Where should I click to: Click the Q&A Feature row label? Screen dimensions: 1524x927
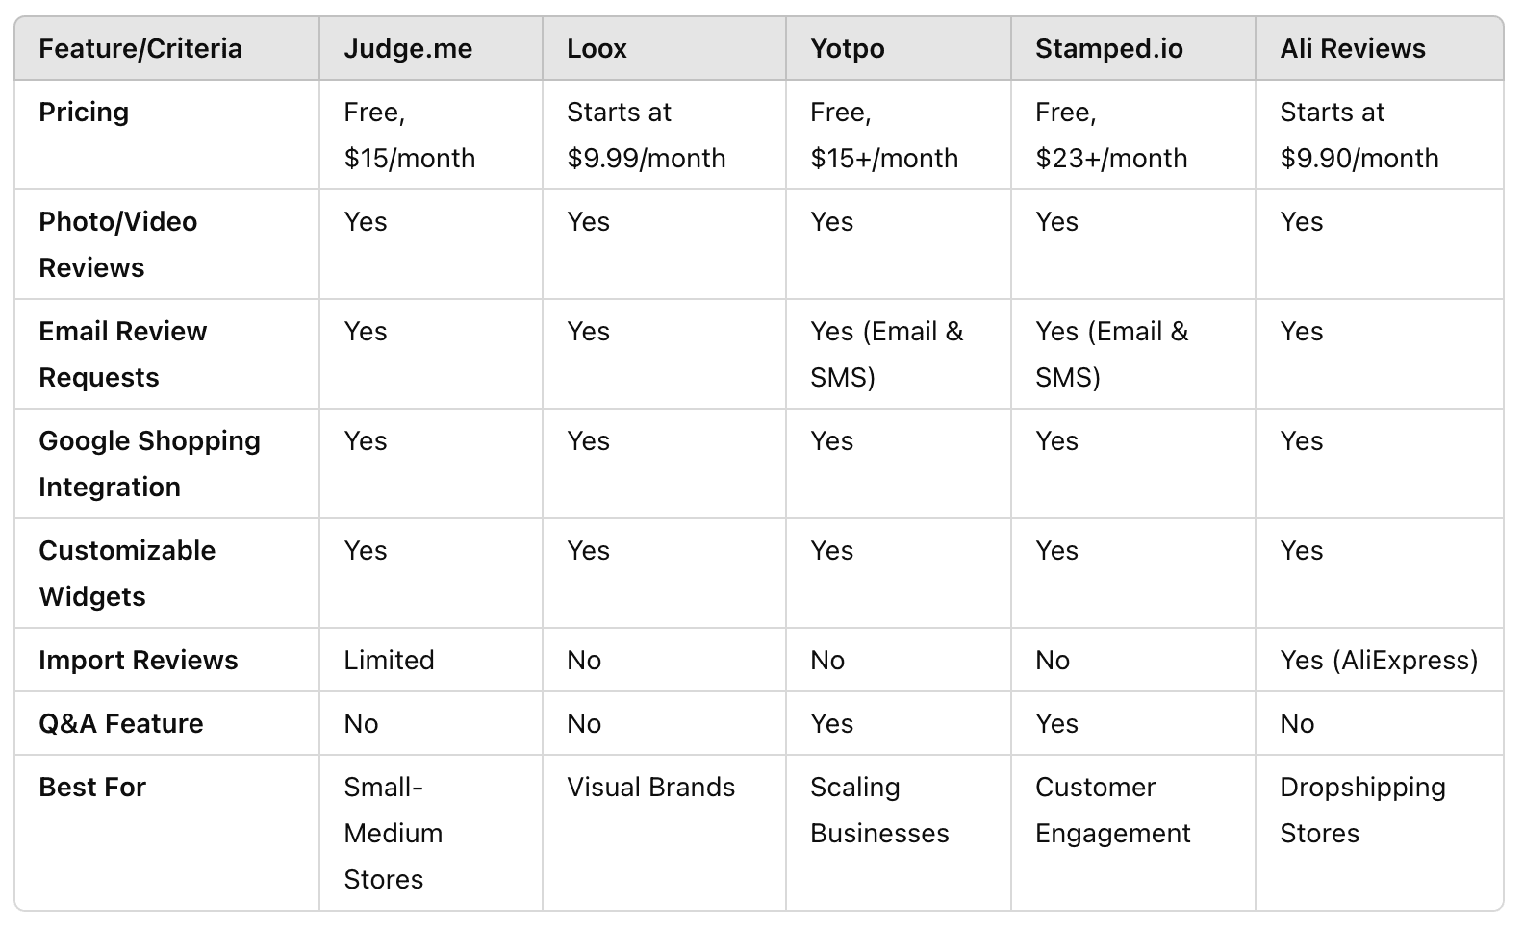point(121,724)
